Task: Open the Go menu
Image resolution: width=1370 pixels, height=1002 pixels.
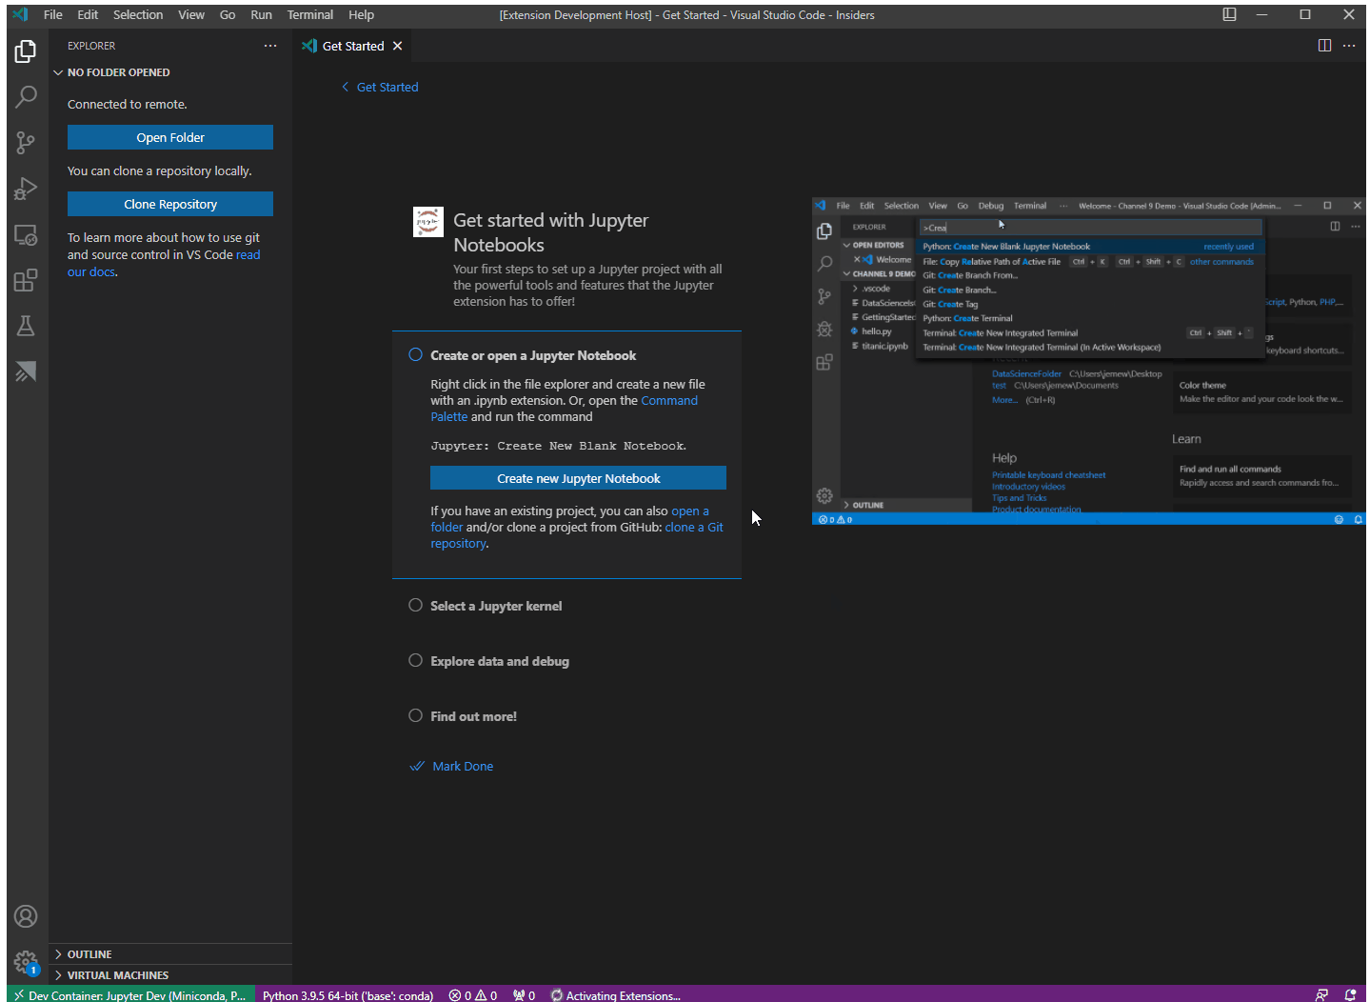Action: coord(228,14)
